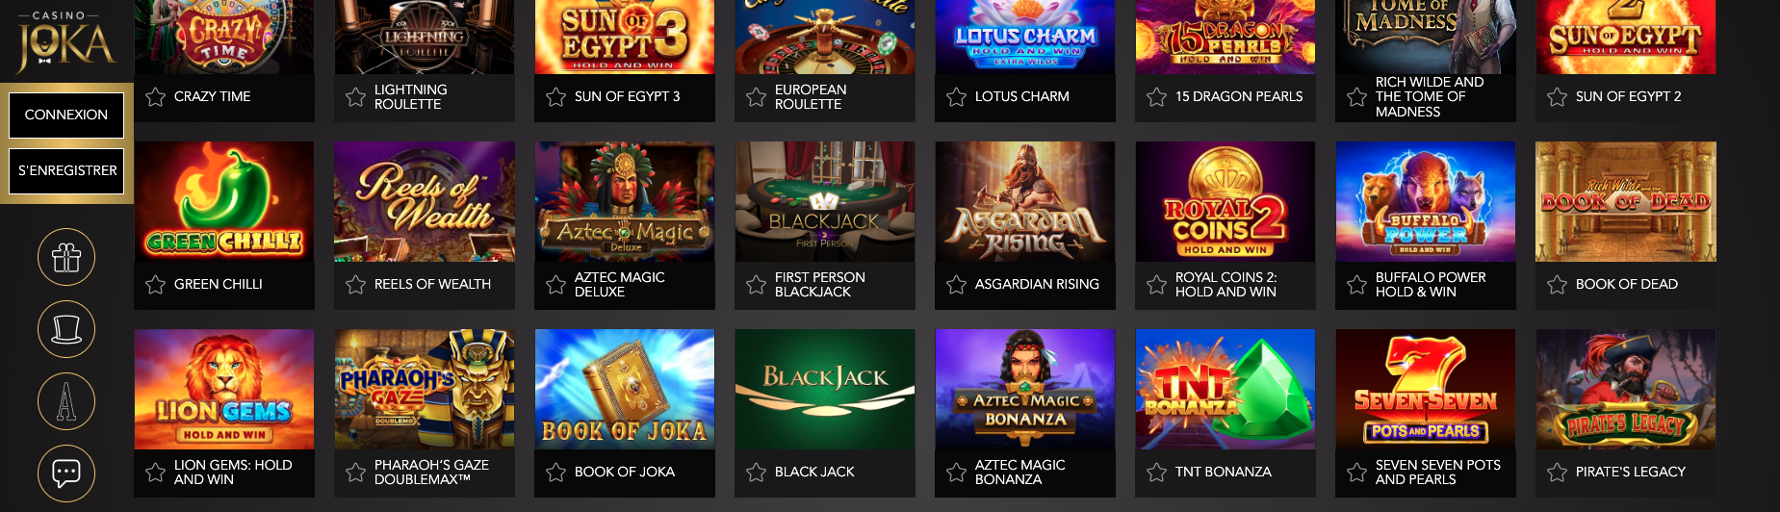Image resolution: width=1780 pixels, height=512 pixels.
Task: Open the live chat bubble icon
Action: (66, 474)
